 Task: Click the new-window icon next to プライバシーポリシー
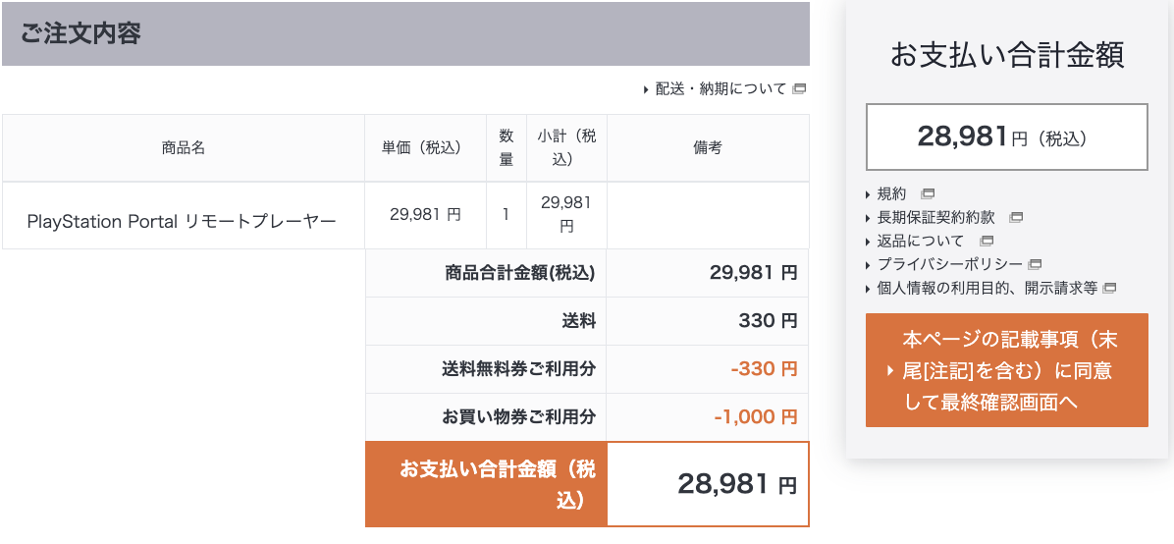[x=1036, y=264]
